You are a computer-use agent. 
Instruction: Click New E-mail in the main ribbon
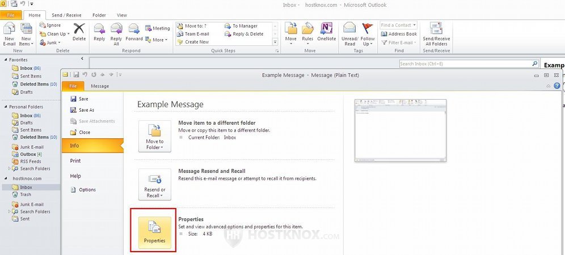point(10,34)
